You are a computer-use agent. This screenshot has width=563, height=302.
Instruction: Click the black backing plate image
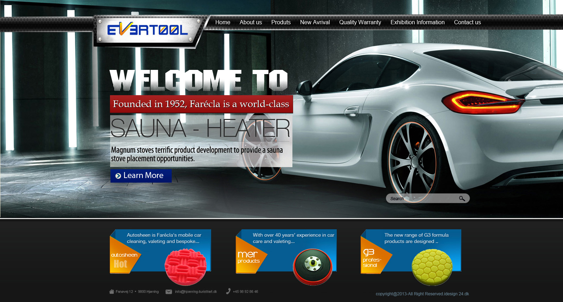coord(313,267)
